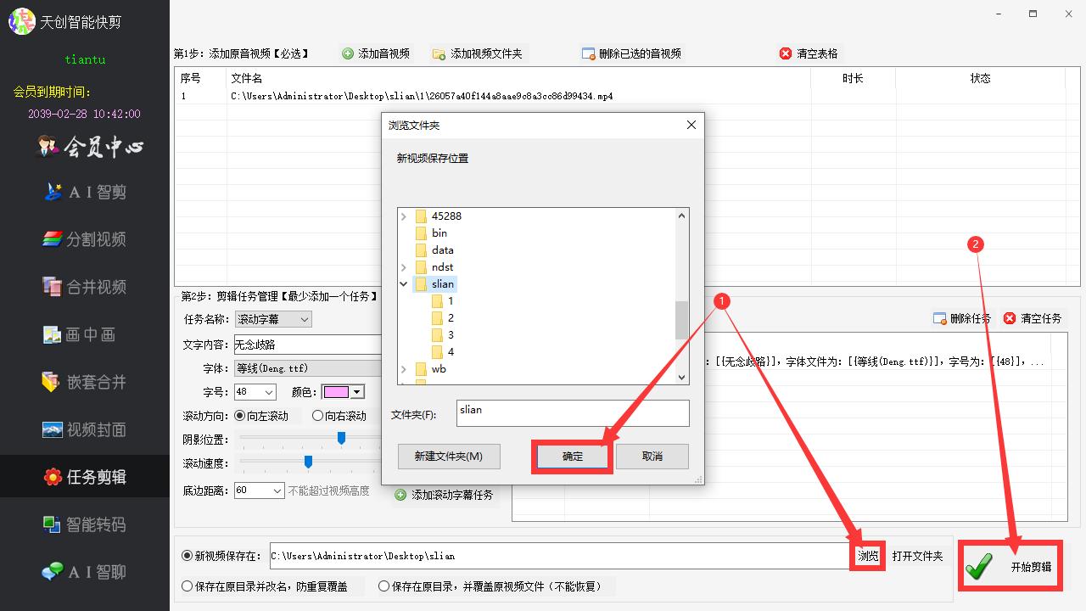This screenshot has height=611, width=1086.
Task: Click 确定 in the folder dialog
Action: (x=573, y=457)
